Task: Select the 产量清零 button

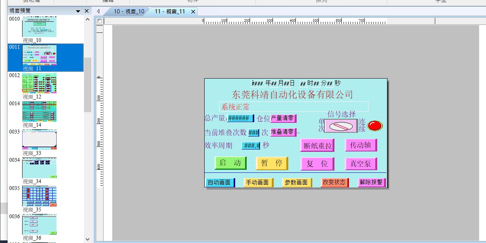Action: pos(283,118)
